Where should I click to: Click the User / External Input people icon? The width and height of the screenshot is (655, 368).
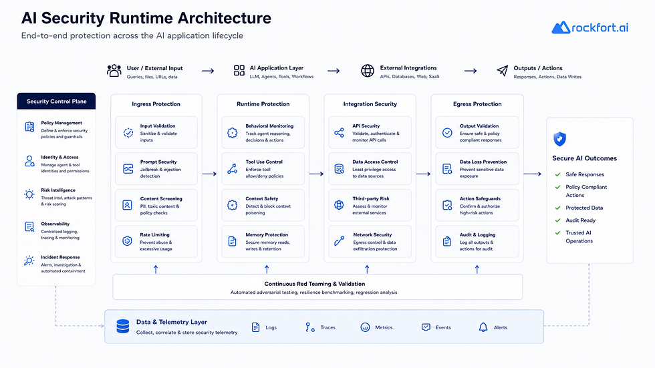coord(114,71)
